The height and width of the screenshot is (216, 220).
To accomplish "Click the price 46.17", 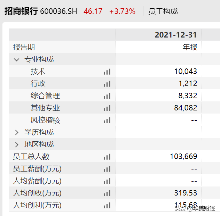I will coord(93,11).
